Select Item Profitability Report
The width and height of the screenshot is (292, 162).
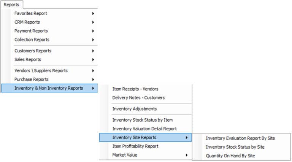coord(135,146)
